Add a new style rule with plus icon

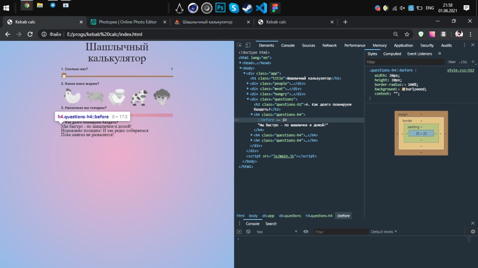(473, 62)
